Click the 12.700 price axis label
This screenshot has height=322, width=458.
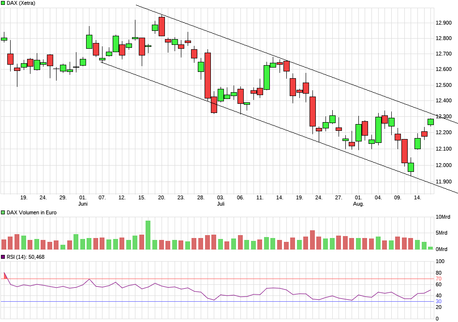(443, 54)
